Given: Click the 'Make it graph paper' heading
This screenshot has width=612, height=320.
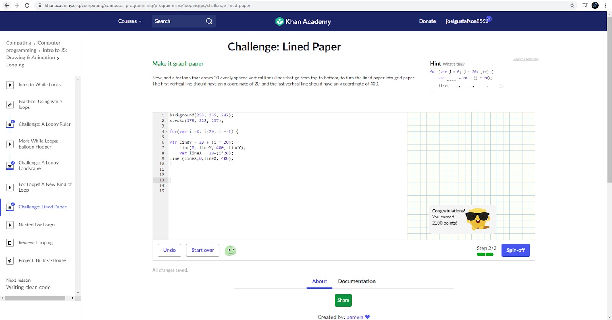Looking at the screenshot, I should click(178, 64).
